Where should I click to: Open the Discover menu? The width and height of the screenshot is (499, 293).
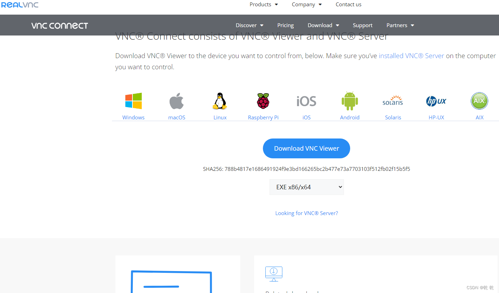click(249, 25)
